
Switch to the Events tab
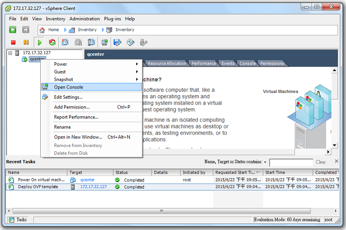pos(228,63)
